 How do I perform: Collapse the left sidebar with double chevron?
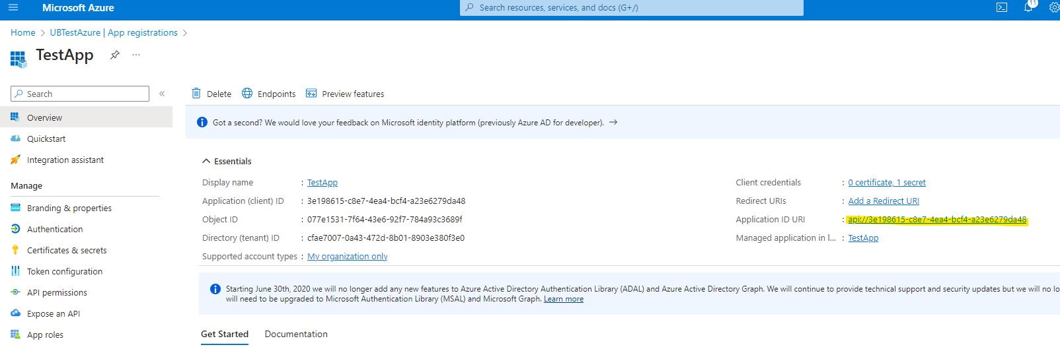162,94
